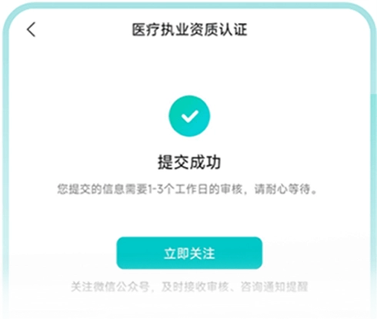Return to previous page via back icon
The image size is (377, 319).
[x=31, y=29]
